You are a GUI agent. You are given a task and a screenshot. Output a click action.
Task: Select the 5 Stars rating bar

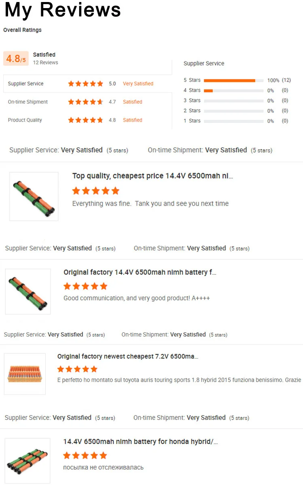234,80
